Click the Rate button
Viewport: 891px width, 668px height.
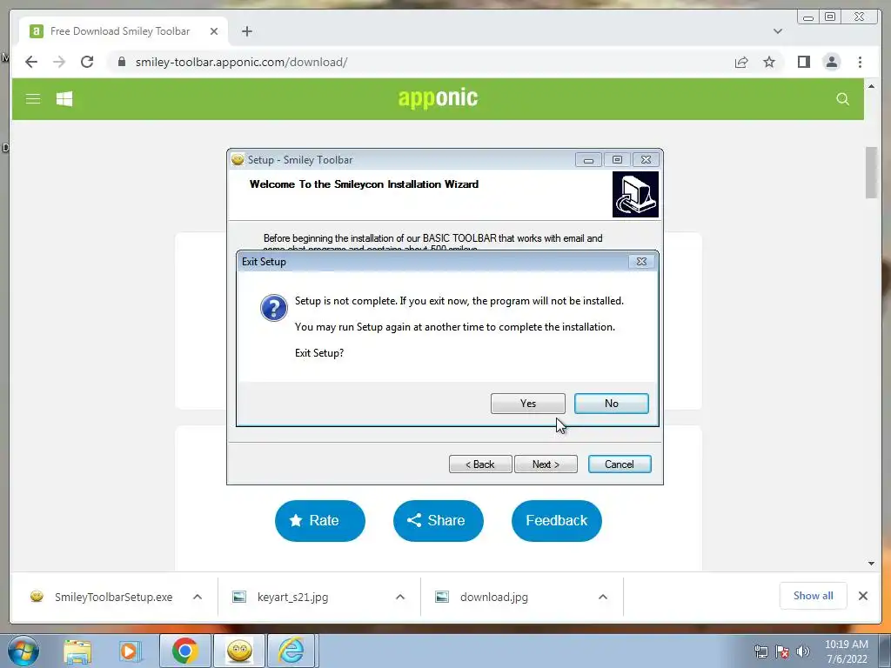320,520
